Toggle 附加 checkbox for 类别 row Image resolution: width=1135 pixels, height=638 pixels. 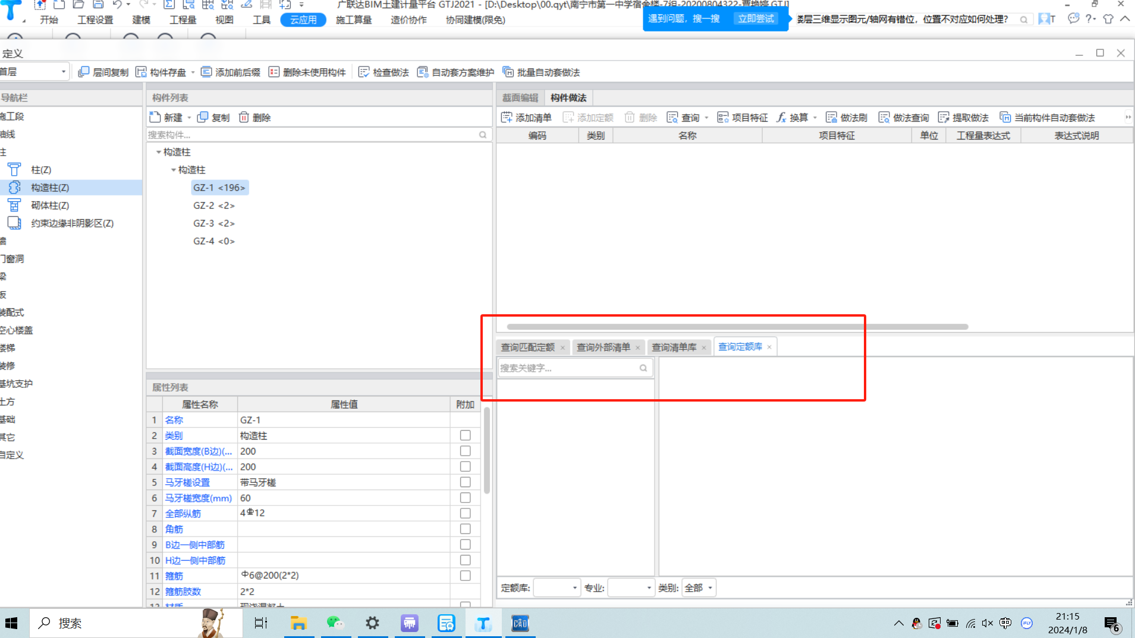[x=466, y=435]
